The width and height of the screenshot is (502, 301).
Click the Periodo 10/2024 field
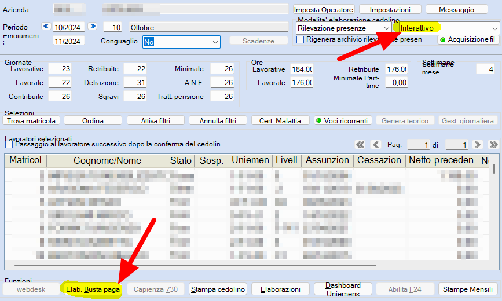pos(69,27)
